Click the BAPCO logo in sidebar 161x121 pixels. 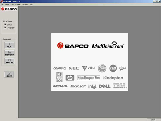click(x=9, y=9)
